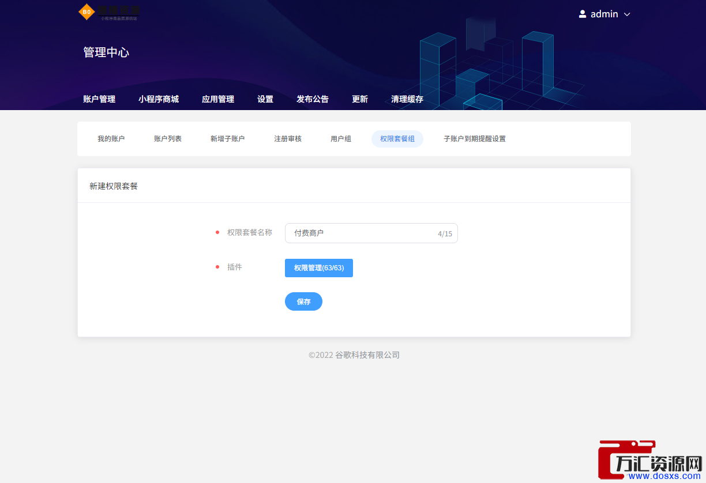
Task: Open the 新增子账户 tab
Action: pyautogui.click(x=227, y=139)
